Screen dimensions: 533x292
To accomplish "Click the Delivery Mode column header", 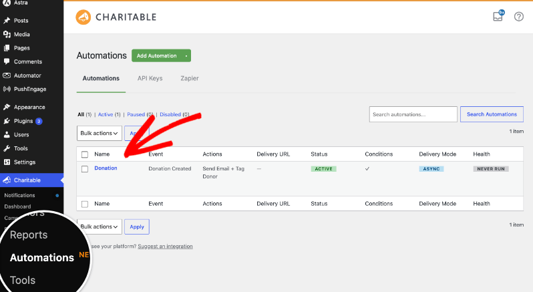I will (437, 154).
